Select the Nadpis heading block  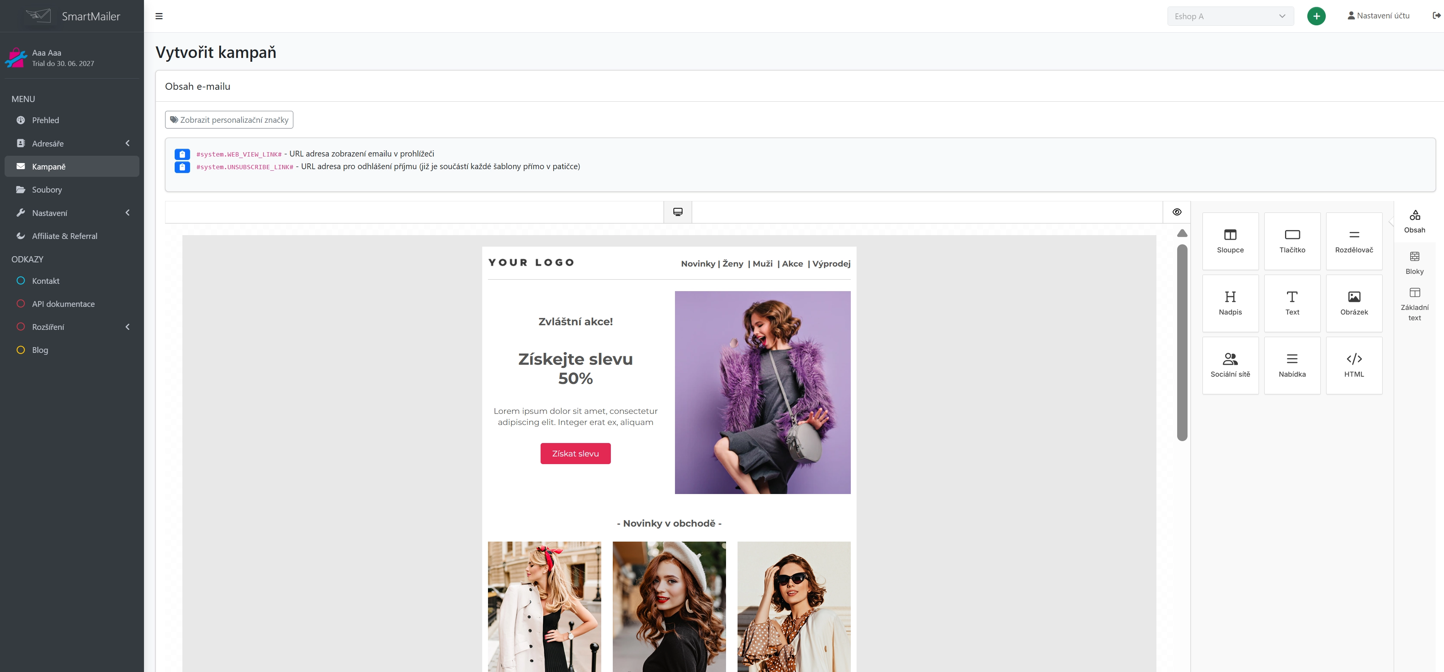pos(1230,303)
